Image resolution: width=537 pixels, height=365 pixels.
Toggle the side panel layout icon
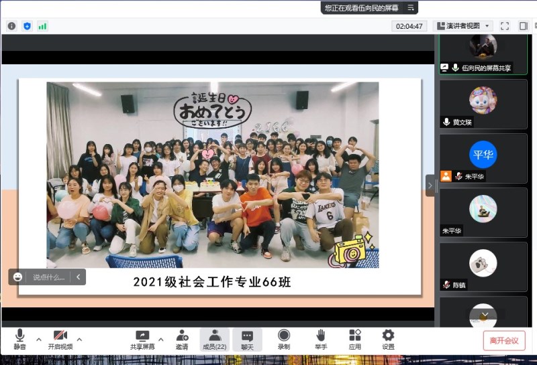(x=524, y=26)
